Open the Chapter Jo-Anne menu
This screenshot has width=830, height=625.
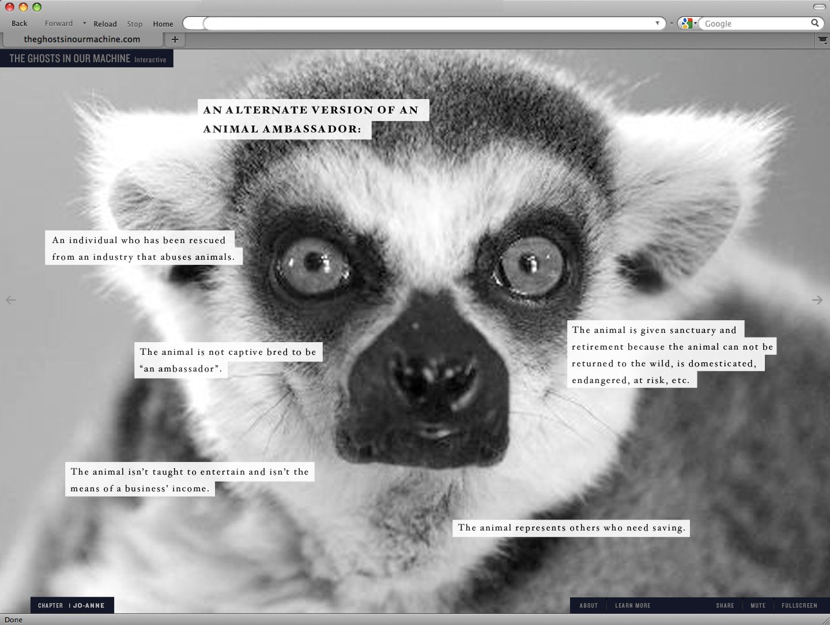[72, 605]
